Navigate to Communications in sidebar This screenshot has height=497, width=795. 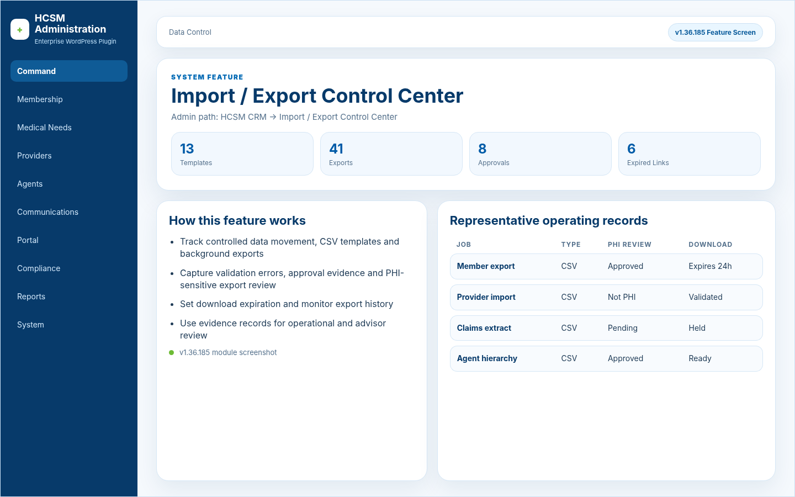69,212
